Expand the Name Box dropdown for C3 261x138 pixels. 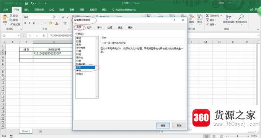point(18,36)
